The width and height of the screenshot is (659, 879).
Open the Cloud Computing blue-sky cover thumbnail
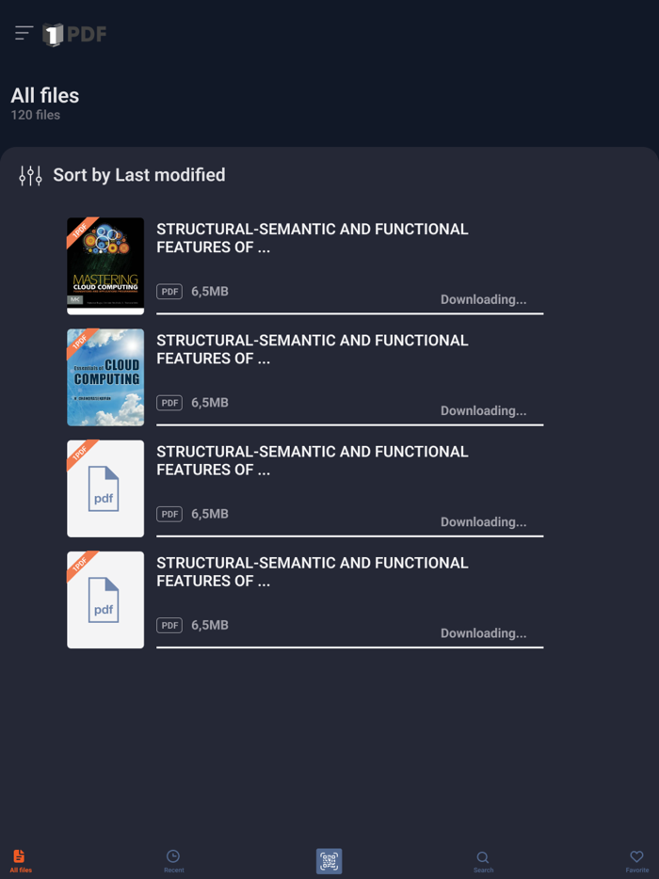pyautogui.click(x=104, y=376)
